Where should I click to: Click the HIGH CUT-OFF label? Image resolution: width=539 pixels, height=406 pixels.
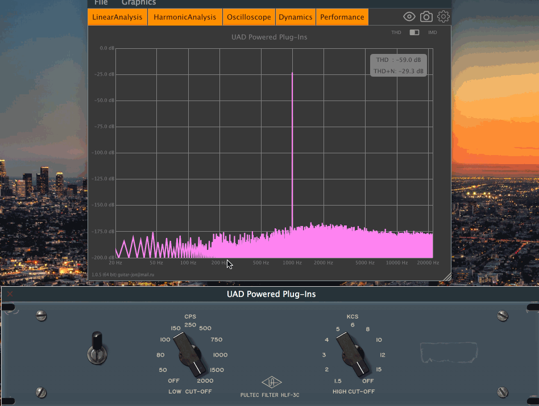pyautogui.click(x=354, y=392)
